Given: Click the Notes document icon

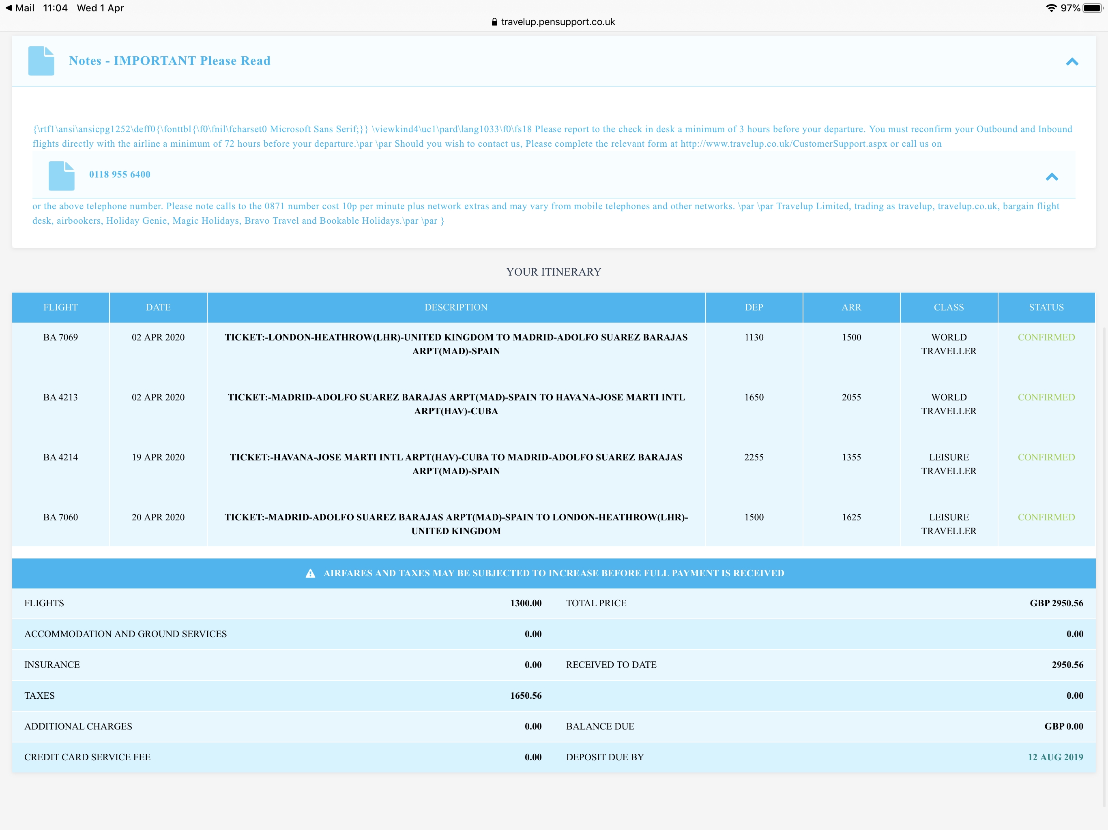Looking at the screenshot, I should click(41, 61).
